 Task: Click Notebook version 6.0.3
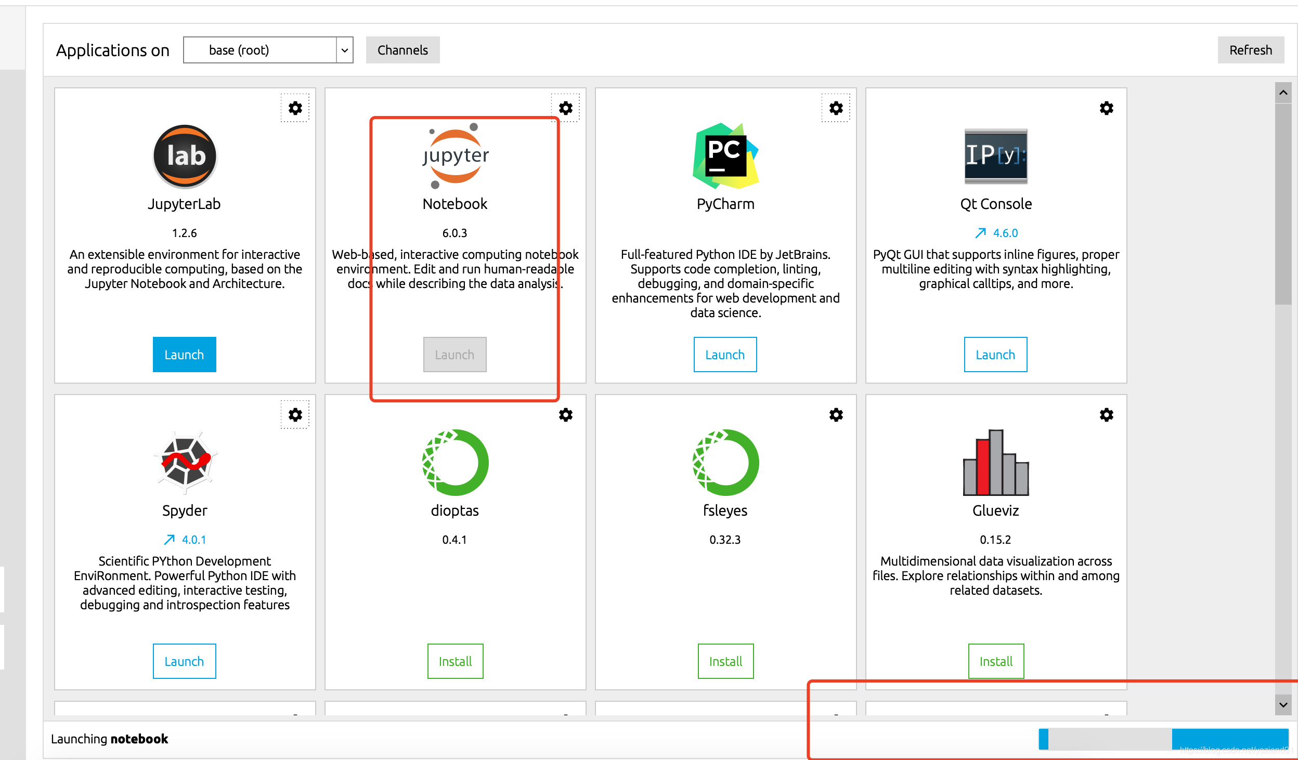pyautogui.click(x=455, y=233)
